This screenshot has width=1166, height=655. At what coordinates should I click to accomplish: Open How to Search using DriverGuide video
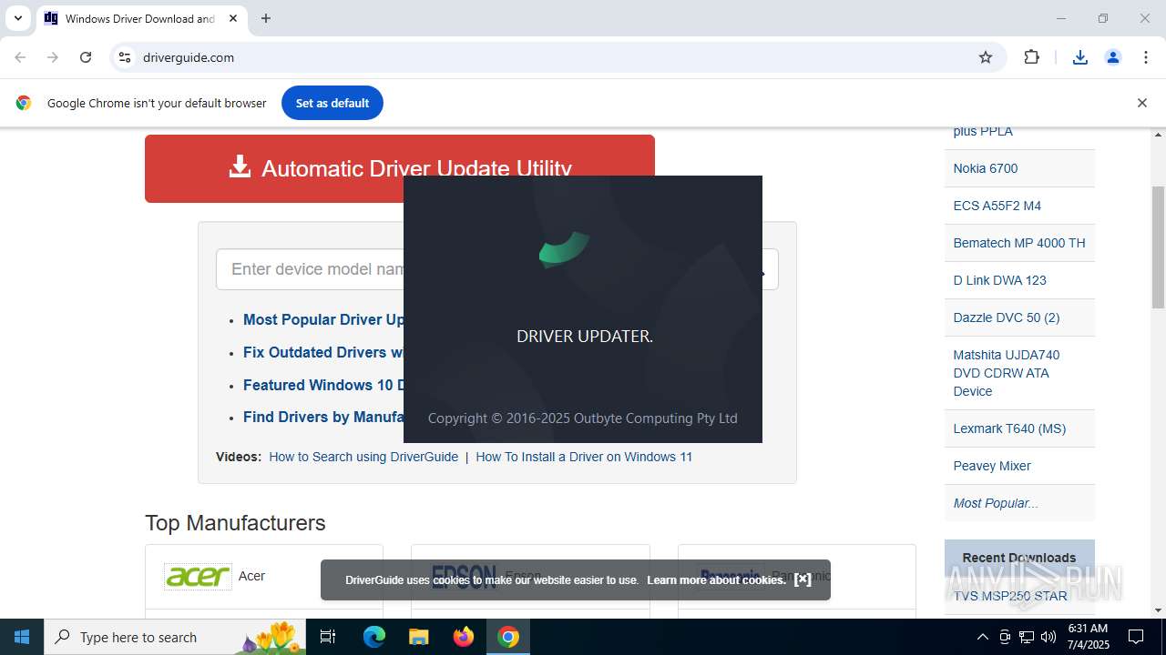coord(363,457)
